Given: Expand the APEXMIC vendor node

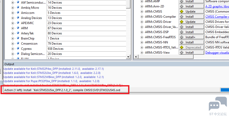Looking at the screenshot, I should pyautogui.click(x=13, y=23).
